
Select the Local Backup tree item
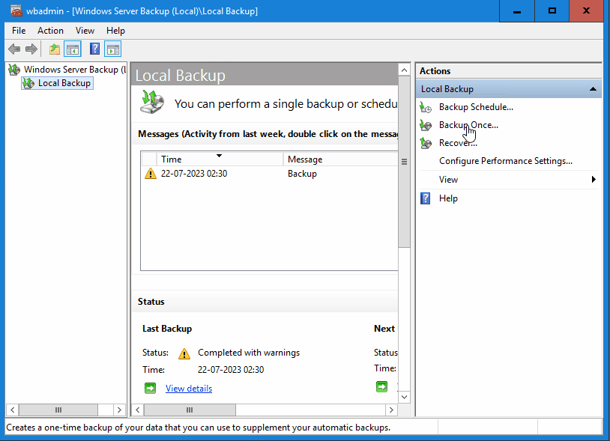pyautogui.click(x=64, y=83)
